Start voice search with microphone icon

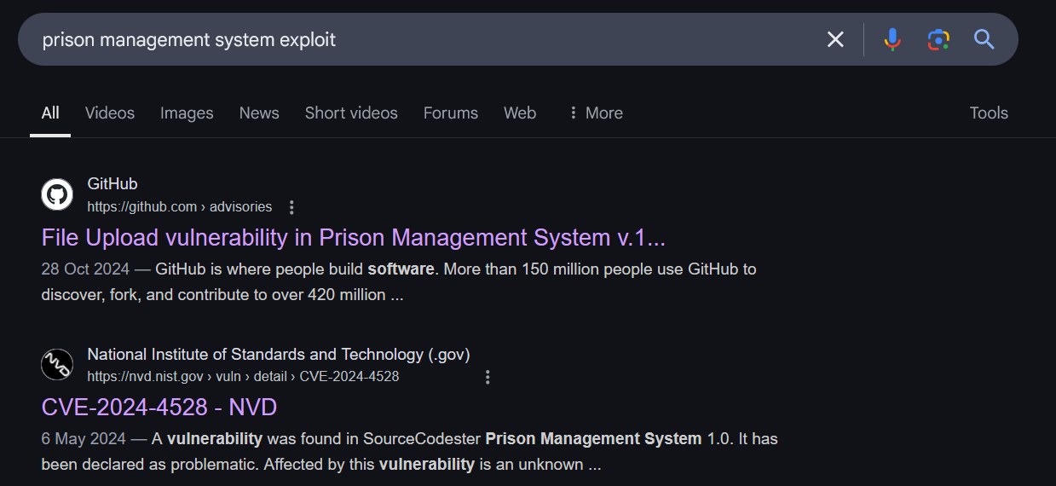(892, 39)
